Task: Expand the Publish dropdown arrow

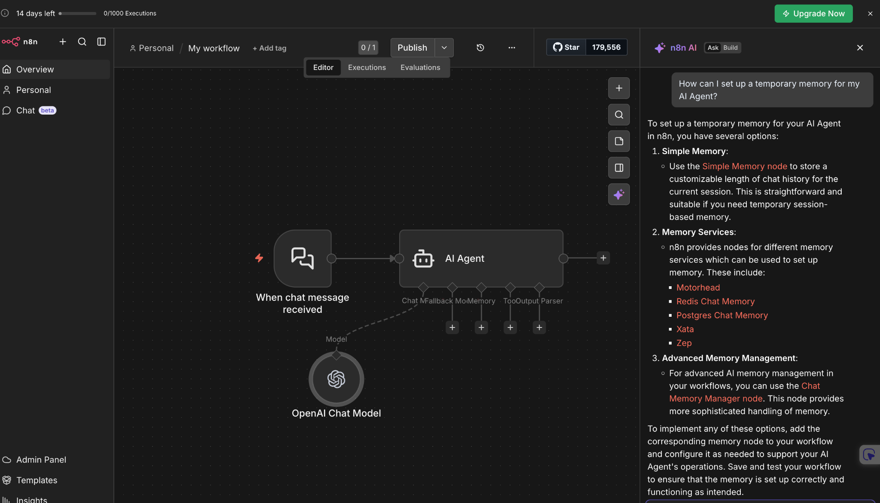Action: pos(444,48)
